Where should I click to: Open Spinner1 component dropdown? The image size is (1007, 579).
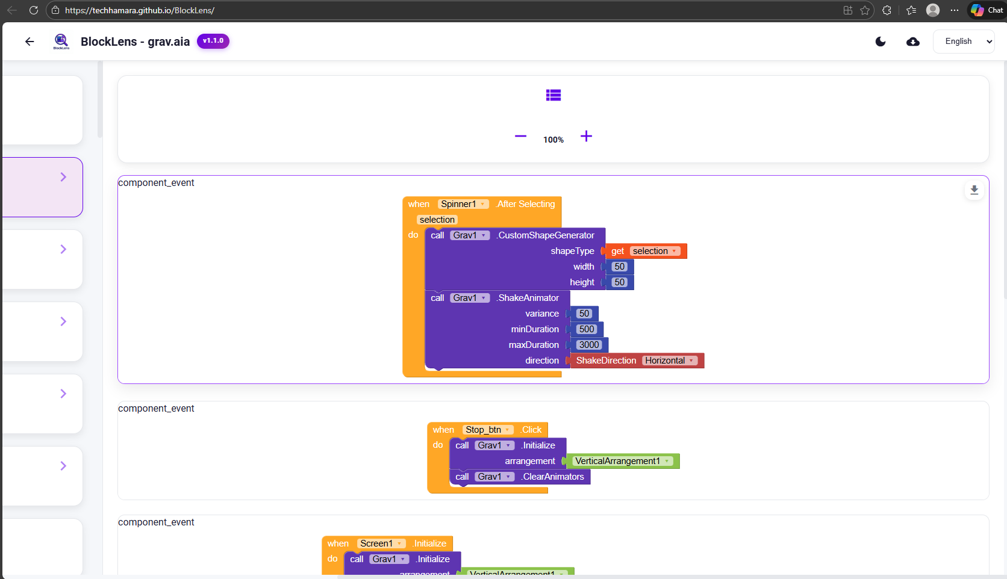pos(483,205)
